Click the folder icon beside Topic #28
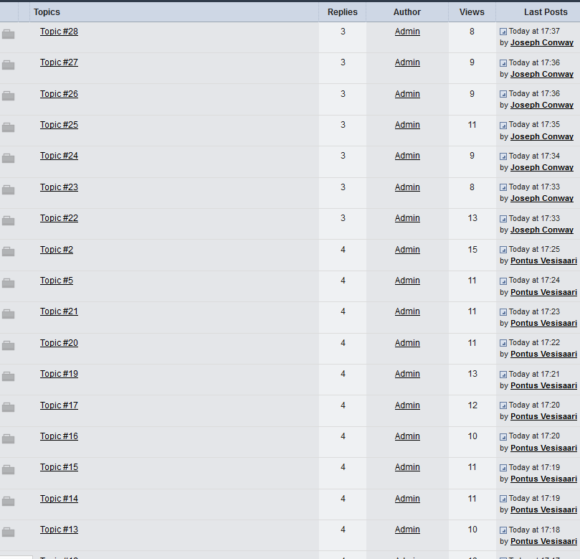 [8, 34]
